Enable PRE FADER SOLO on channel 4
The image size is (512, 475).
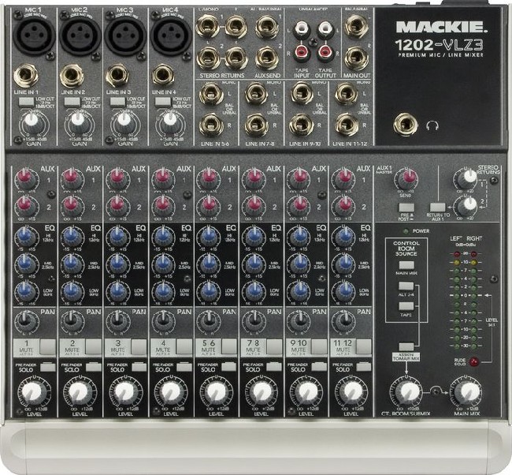pyautogui.click(x=184, y=367)
